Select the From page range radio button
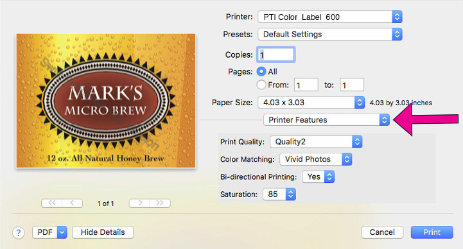This screenshot has height=249, width=463. pyautogui.click(x=261, y=85)
